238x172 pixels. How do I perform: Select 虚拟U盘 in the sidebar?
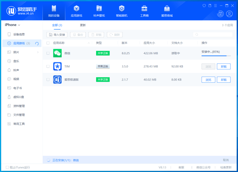click(x=22, y=97)
